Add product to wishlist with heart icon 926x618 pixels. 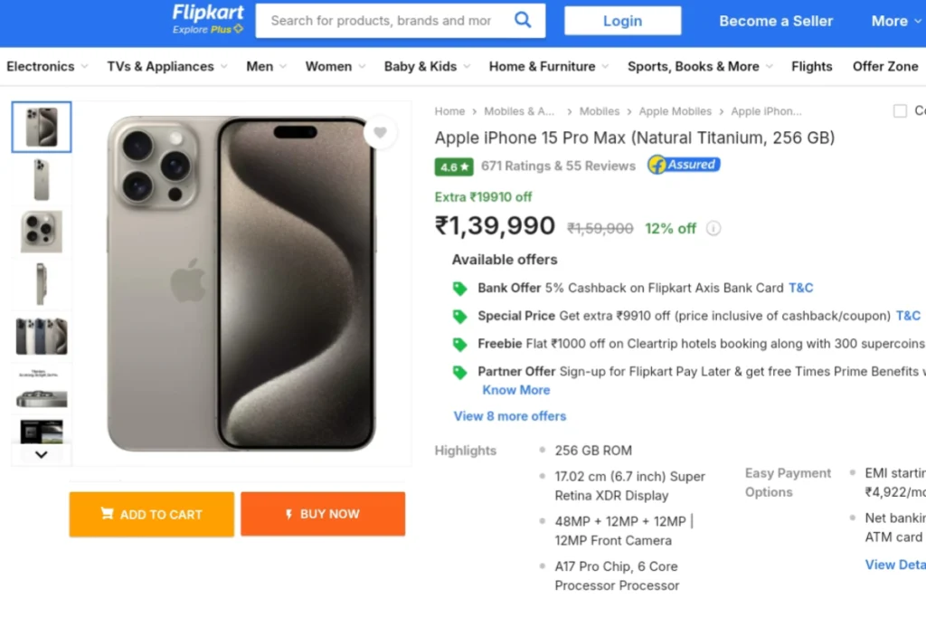(x=380, y=132)
